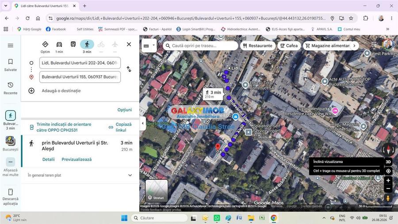398x224 pixels.
Task: Open Google account profile picture on map
Action: [x=387, y=44]
